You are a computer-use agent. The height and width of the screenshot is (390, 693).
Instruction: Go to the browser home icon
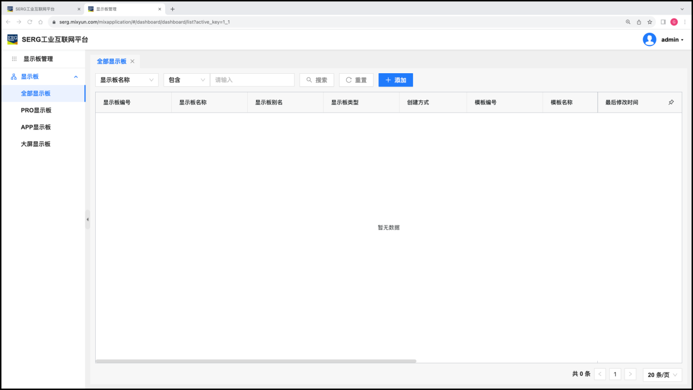click(40, 22)
